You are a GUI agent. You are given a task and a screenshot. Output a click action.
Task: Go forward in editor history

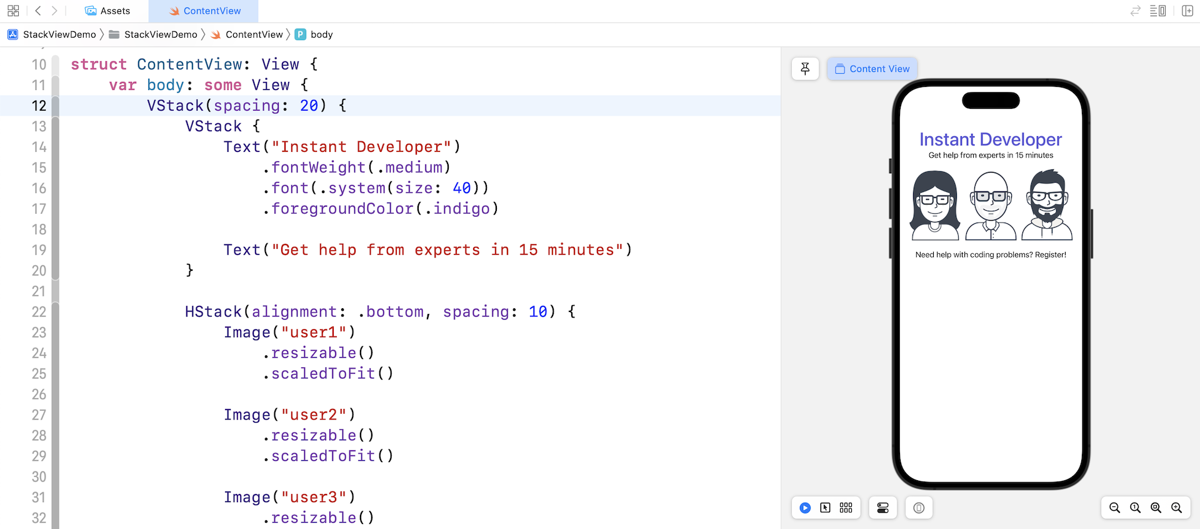(x=54, y=11)
